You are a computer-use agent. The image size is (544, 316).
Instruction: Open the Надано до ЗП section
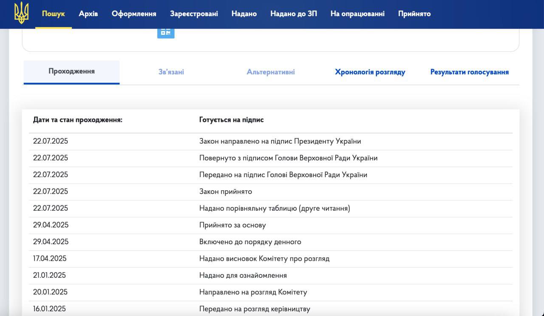click(x=294, y=14)
